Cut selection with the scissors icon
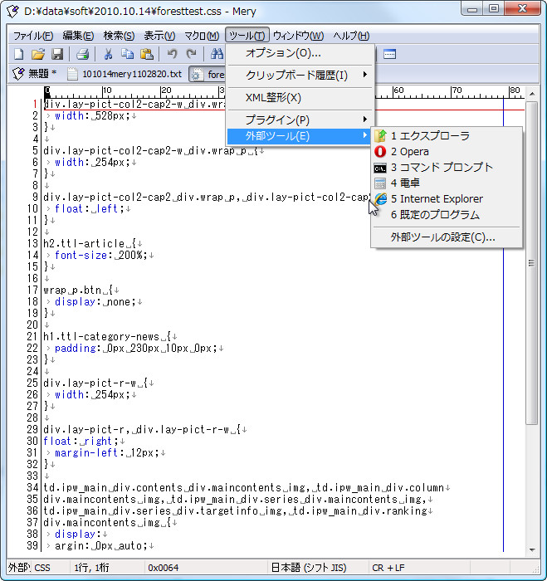 click(108, 54)
